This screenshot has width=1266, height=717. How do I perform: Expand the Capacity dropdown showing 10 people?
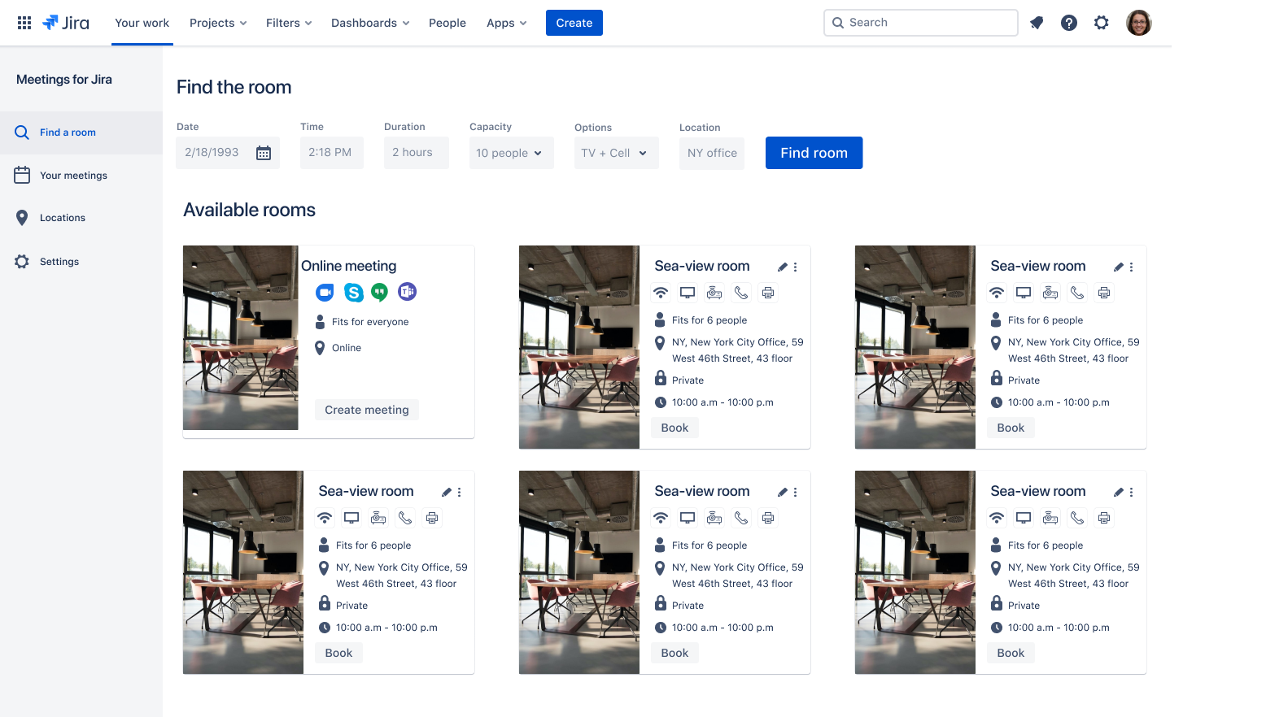click(x=511, y=153)
